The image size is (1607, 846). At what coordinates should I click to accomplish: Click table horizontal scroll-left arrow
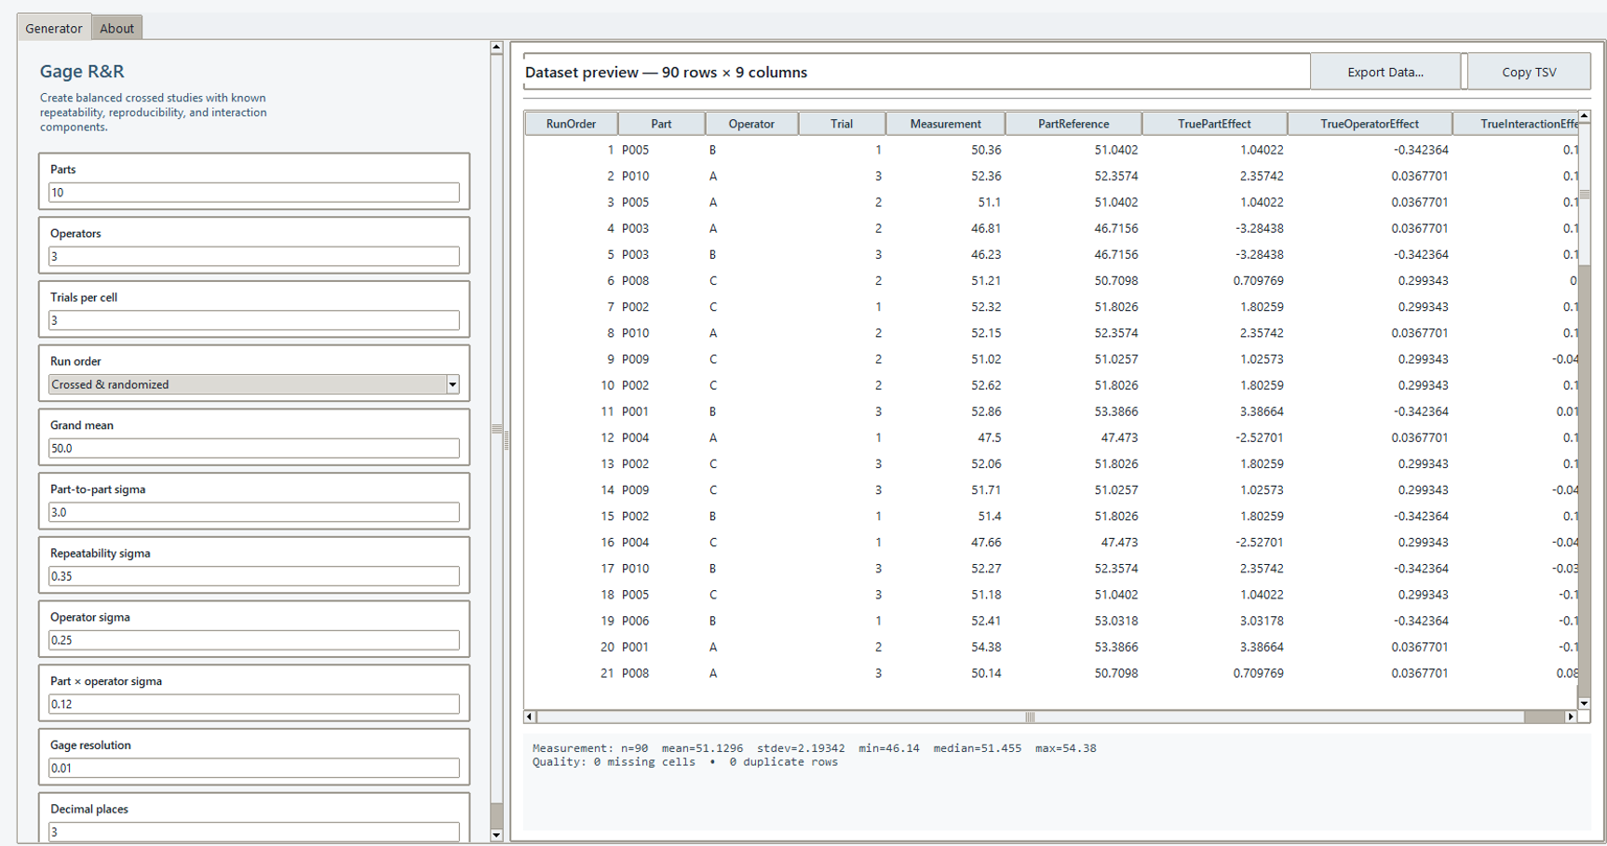coord(530,717)
